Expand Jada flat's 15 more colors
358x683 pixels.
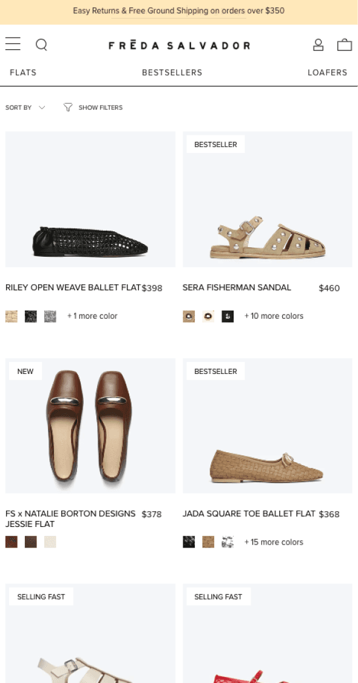[274, 542]
